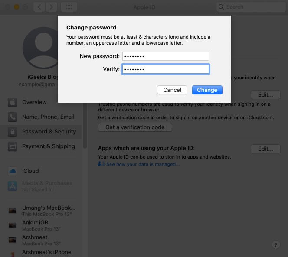Screen dimensions: 288x257
Task: Open iCloud via its cloud icon
Action: click(13, 171)
